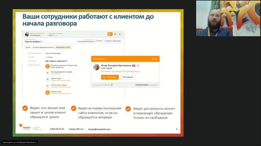Click the mango-office.ru link in footer

point(76,129)
